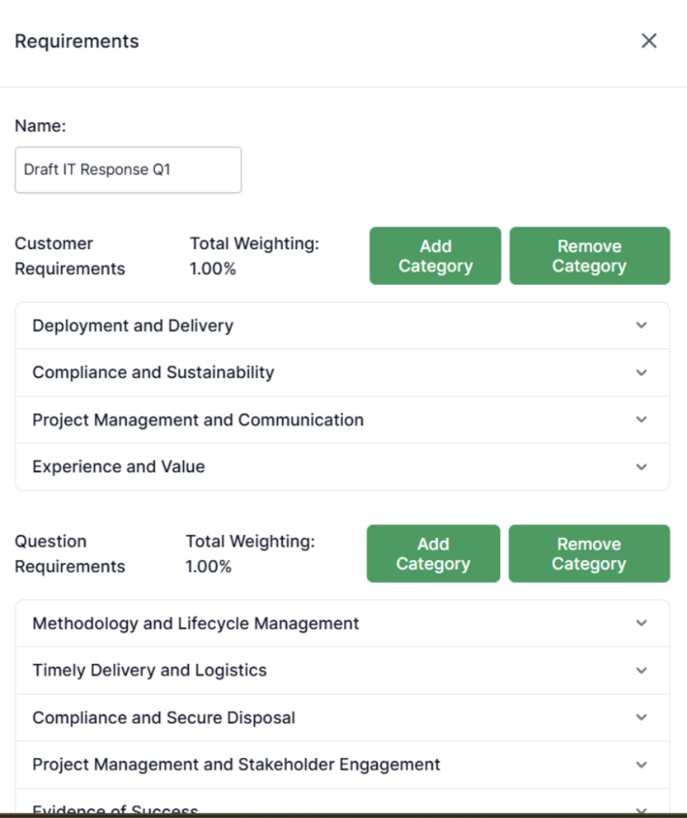Expand Timely Delivery and Logistics chevron
687x818 pixels.
(641, 670)
